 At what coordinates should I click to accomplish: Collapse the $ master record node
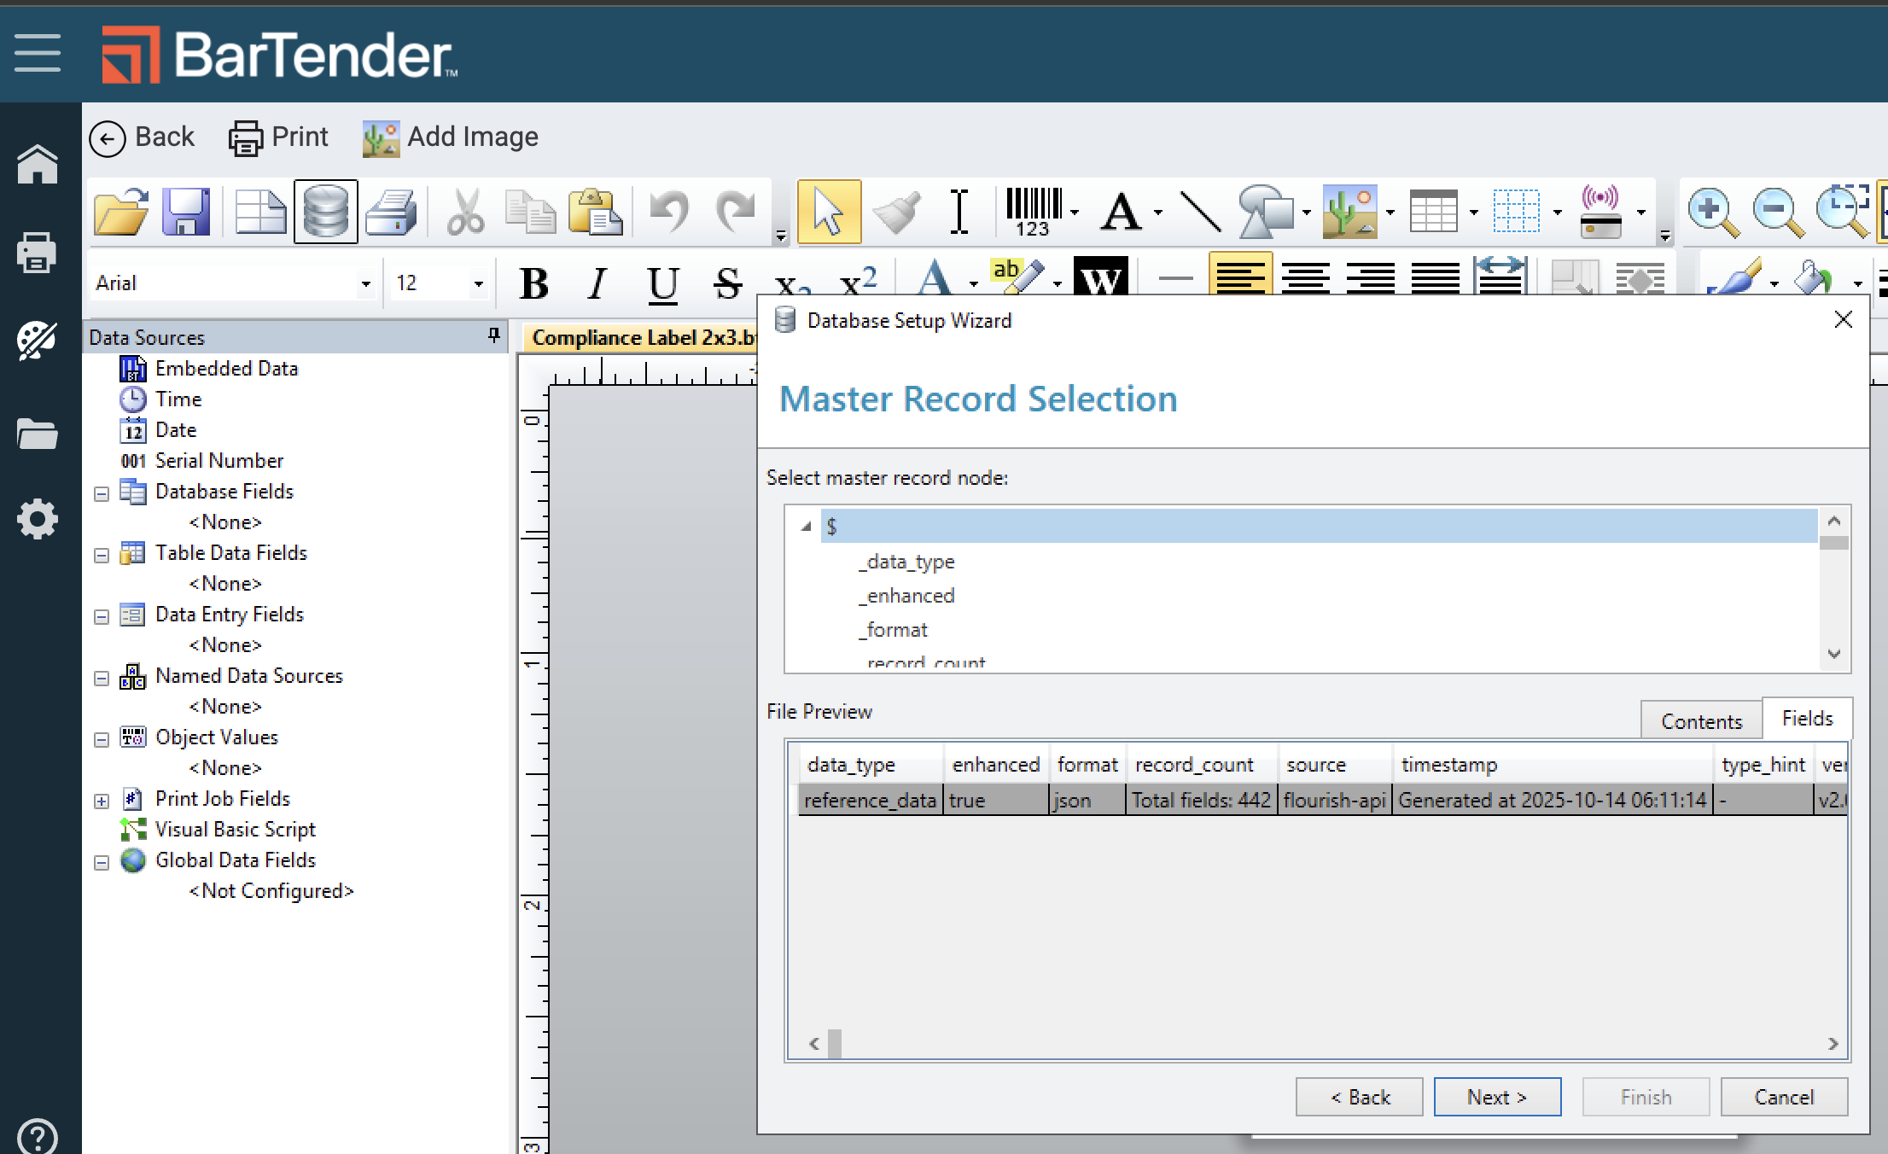(806, 527)
